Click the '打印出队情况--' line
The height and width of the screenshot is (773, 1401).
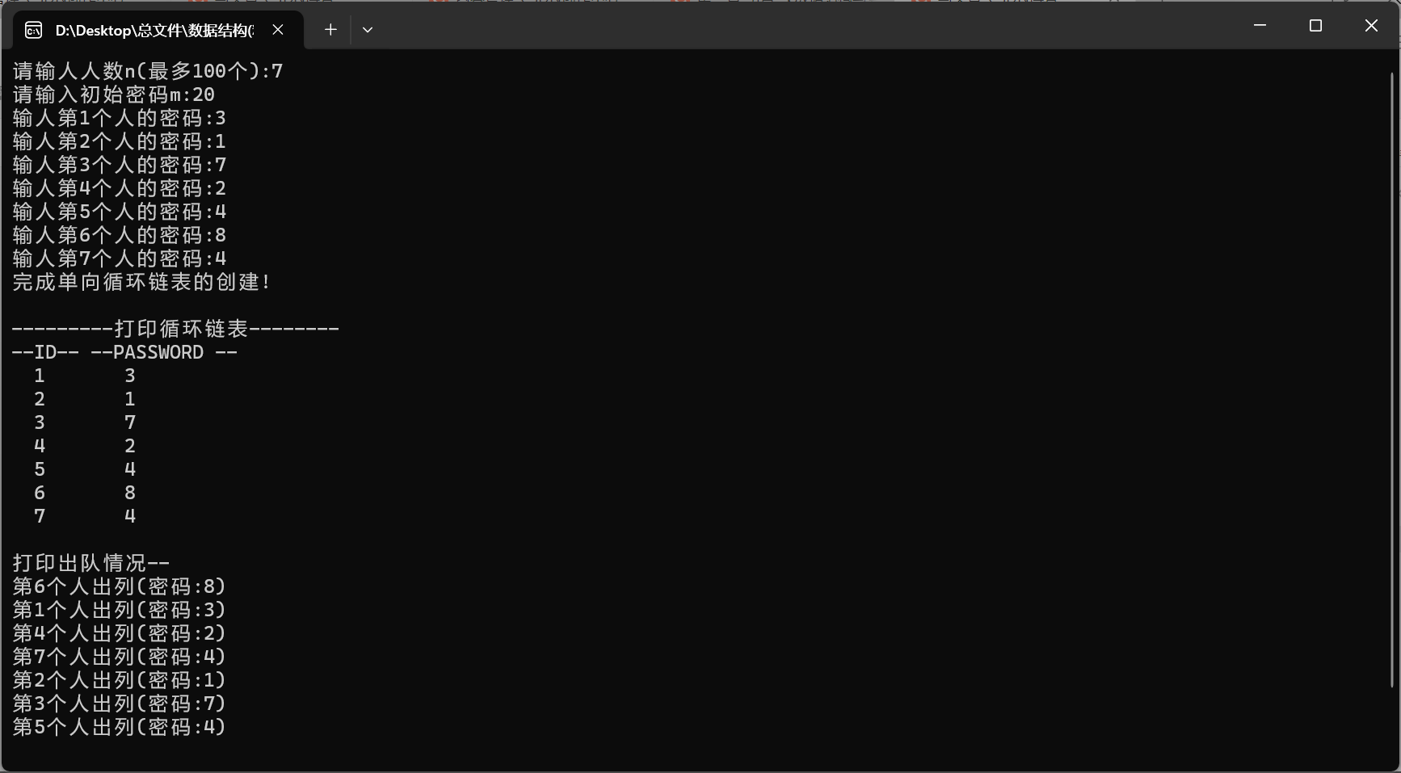click(x=91, y=563)
